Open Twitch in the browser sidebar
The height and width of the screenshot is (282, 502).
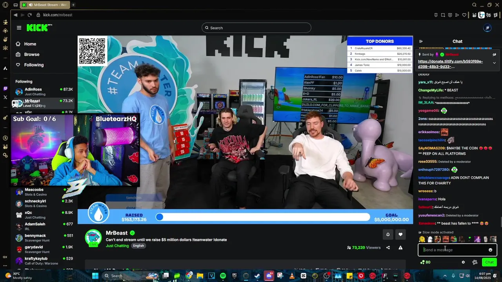5,89
